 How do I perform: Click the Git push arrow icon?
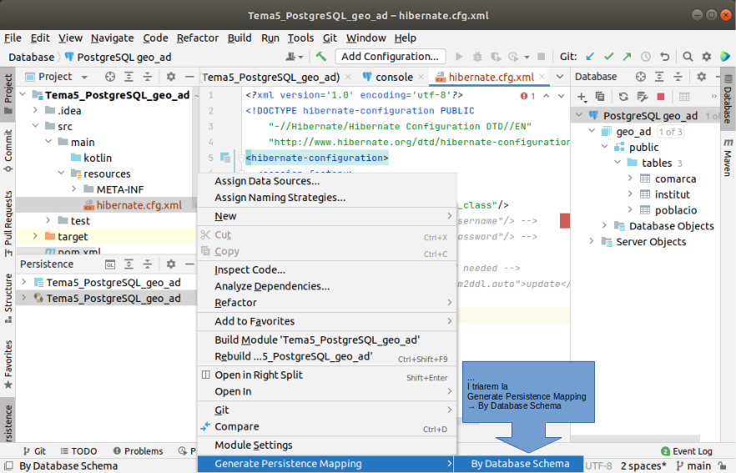628,57
